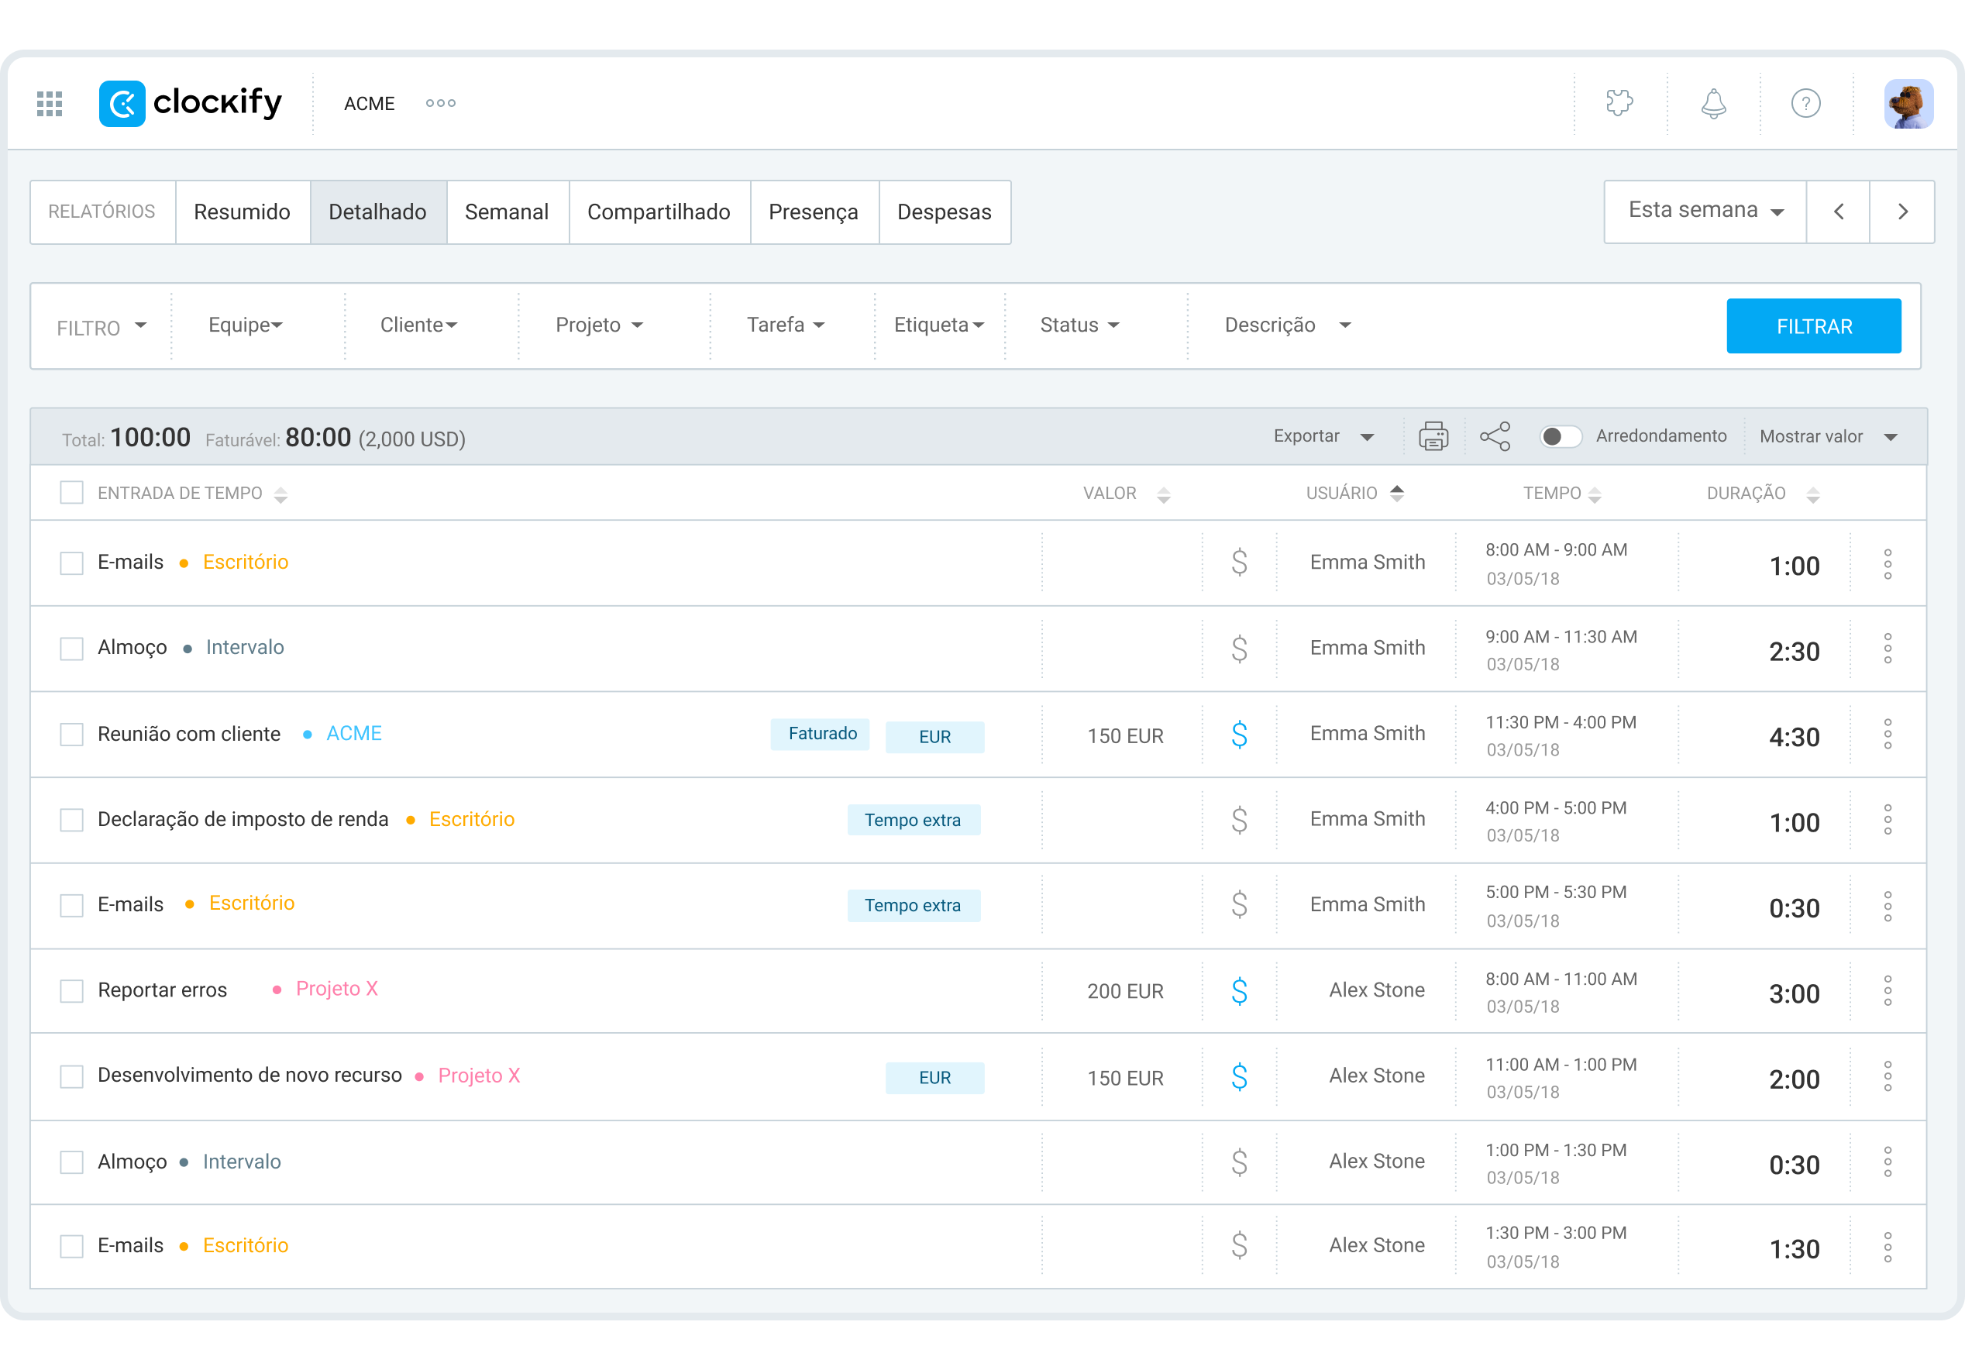Switch to the Semanal report tab
Screen dimensions: 1965x1370
click(x=507, y=212)
